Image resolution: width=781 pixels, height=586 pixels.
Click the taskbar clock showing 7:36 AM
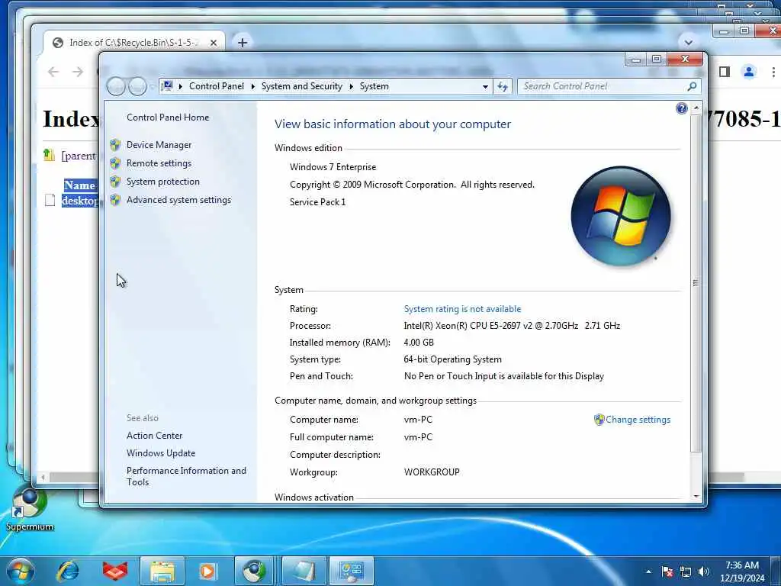[741, 572]
